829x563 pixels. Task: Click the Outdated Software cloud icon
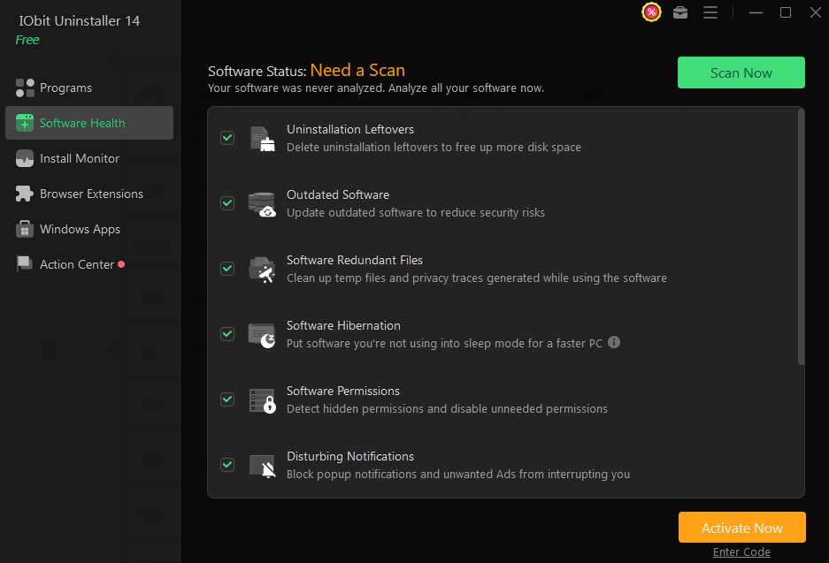point(262,204)
